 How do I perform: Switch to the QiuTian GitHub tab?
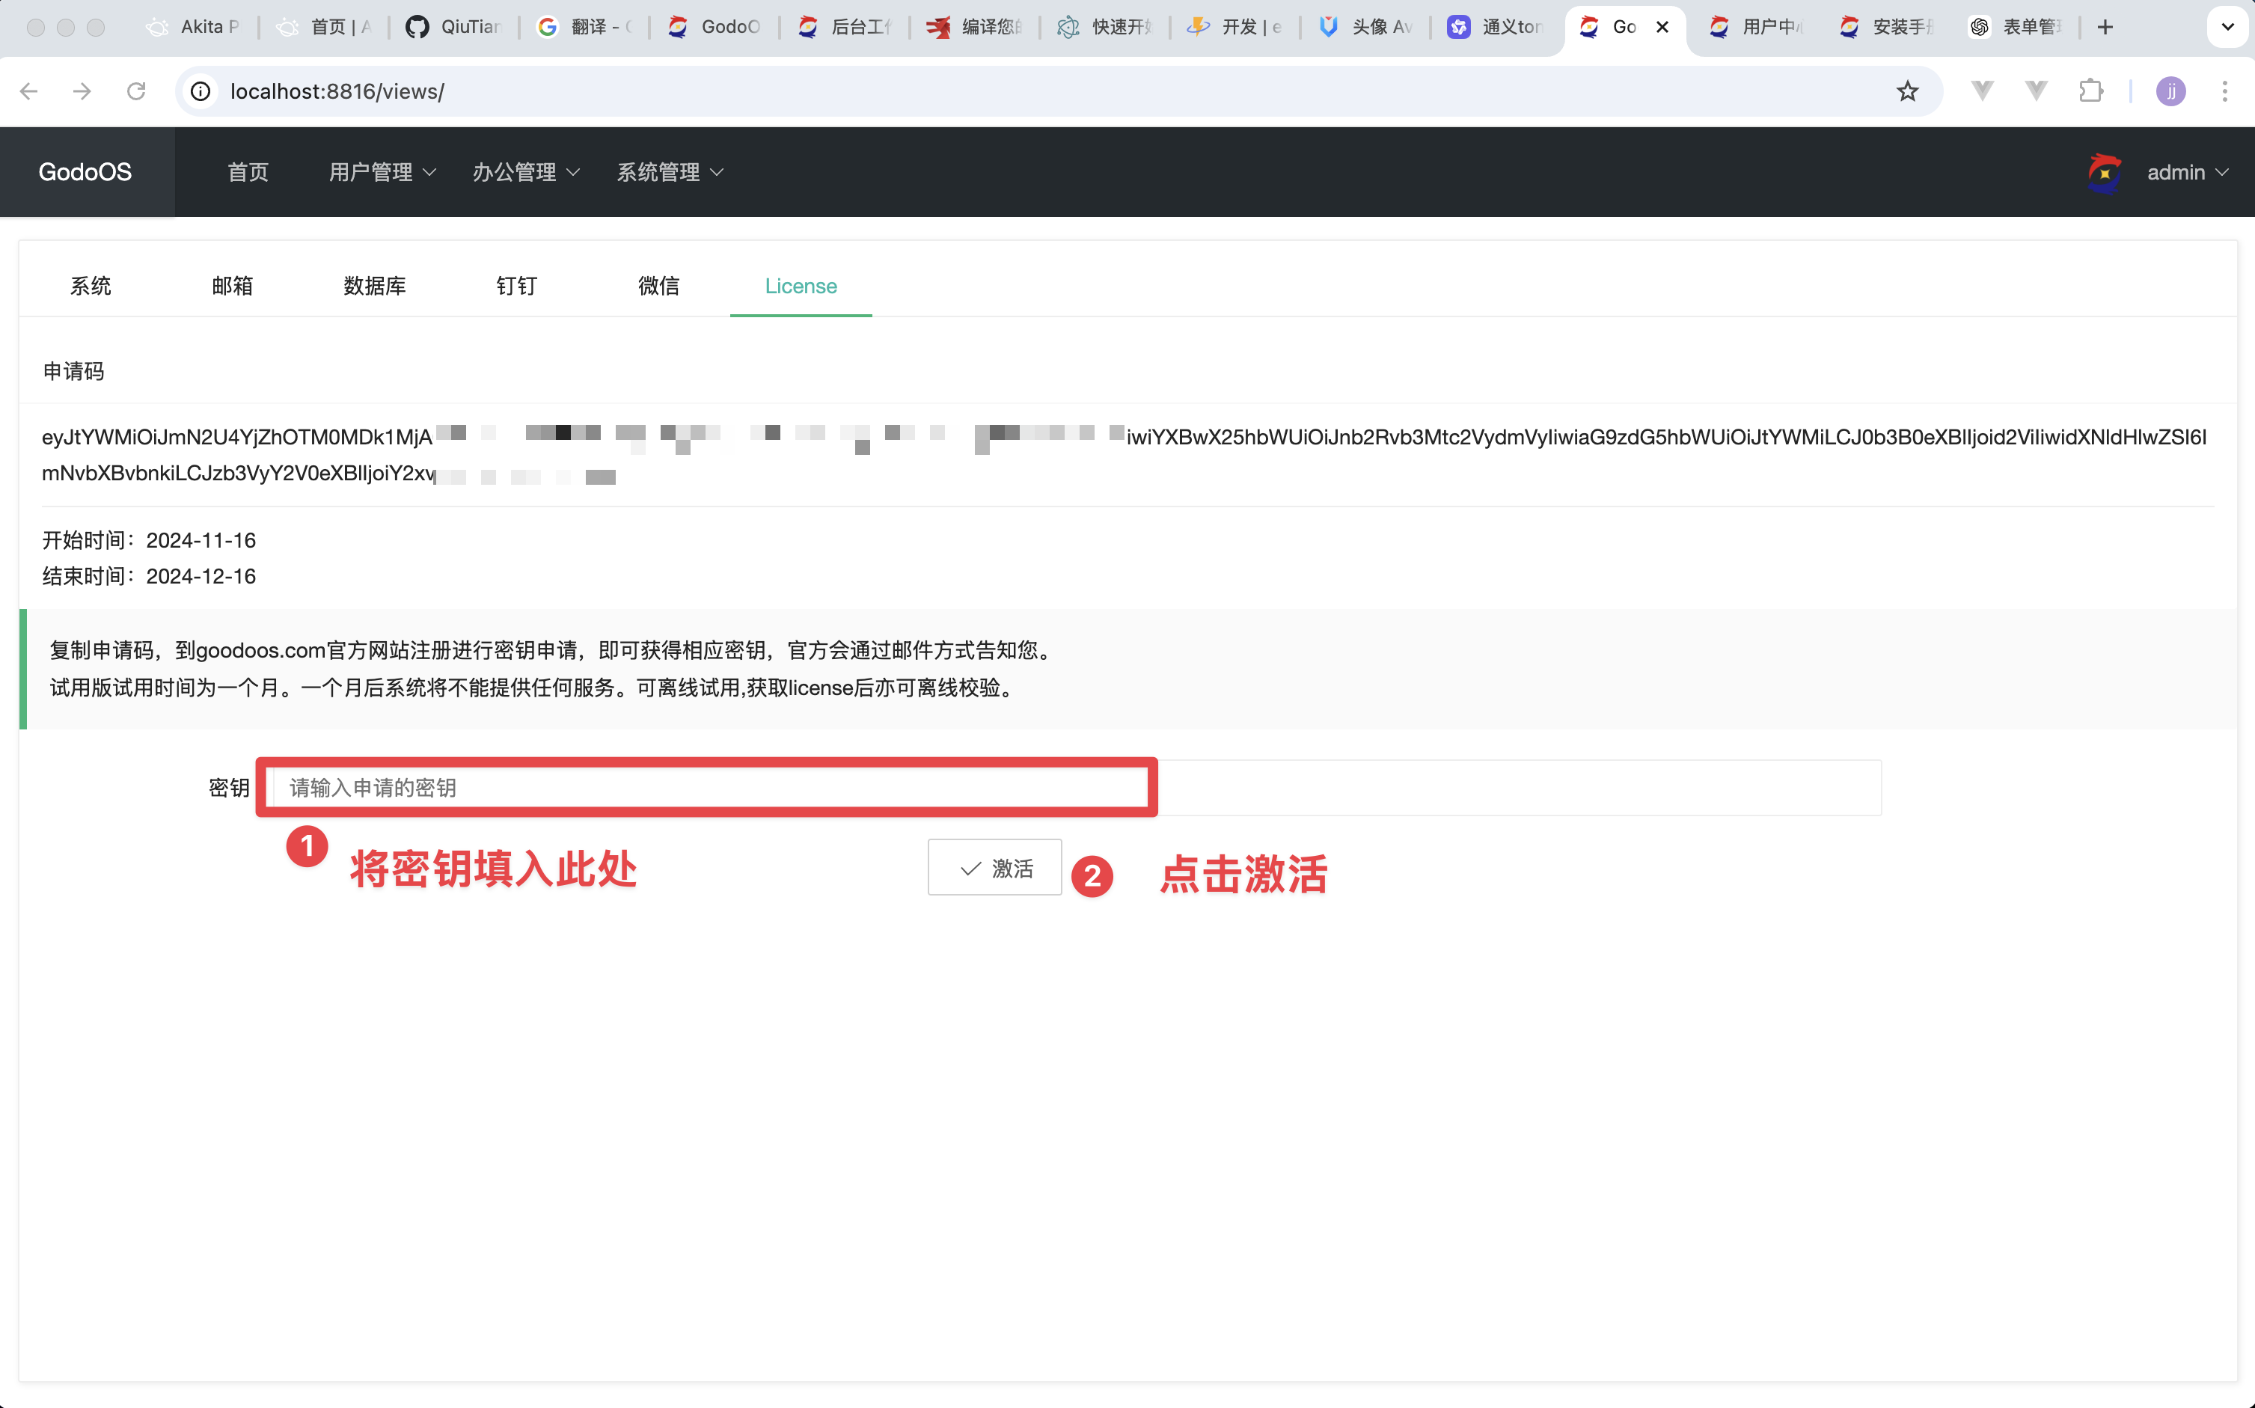(x=454, y=27)
